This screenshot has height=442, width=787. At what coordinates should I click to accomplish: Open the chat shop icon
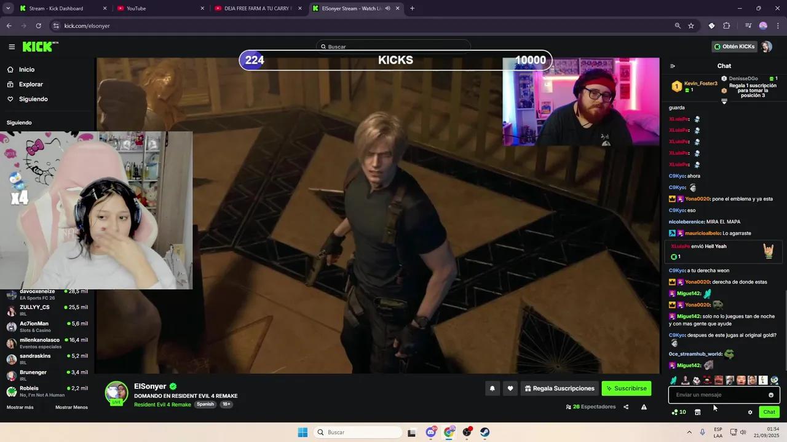[697, 412]
